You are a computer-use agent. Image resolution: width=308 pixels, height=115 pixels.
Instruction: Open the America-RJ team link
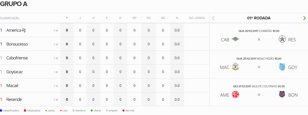(x=16, y=30)
